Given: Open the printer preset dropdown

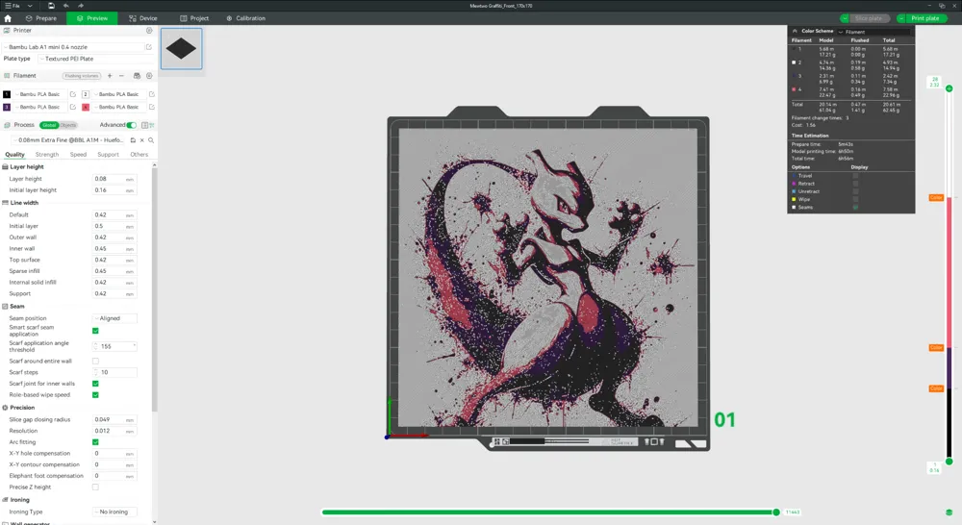Looking at the screenshot, I should pos(74,46).
